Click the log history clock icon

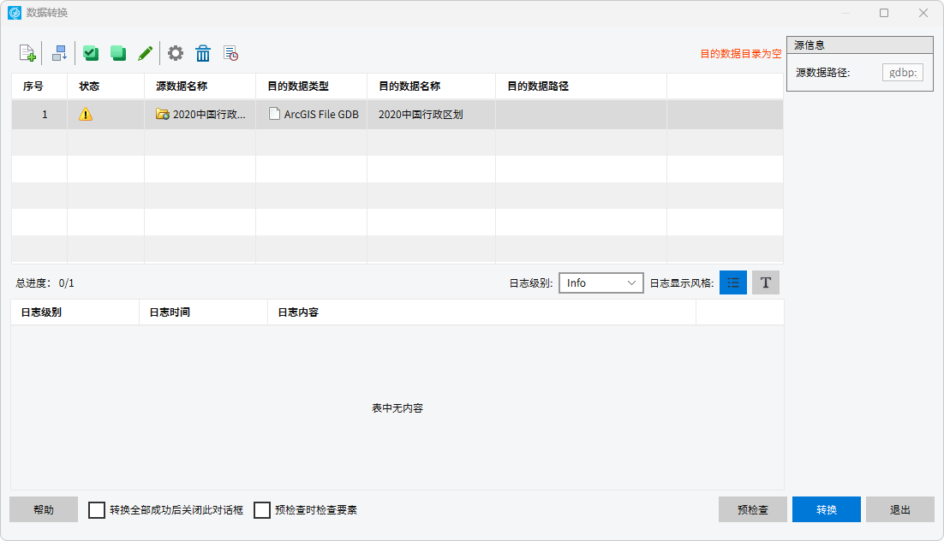click(x=230, y=53)
